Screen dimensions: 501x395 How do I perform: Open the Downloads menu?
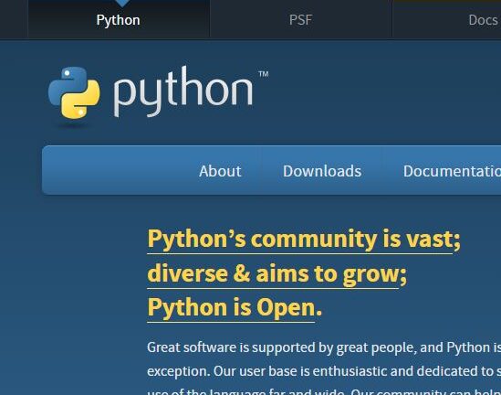coord(322,171)
